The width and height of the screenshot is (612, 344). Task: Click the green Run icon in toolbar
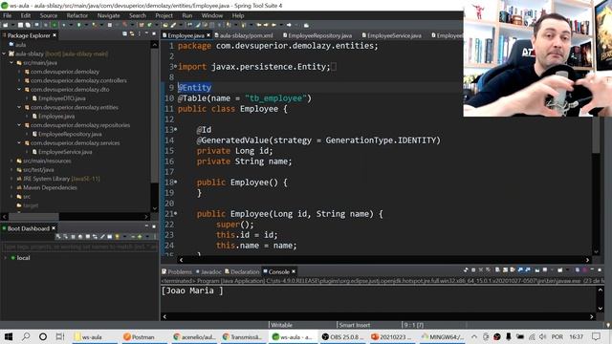click(x=78, y=25)
